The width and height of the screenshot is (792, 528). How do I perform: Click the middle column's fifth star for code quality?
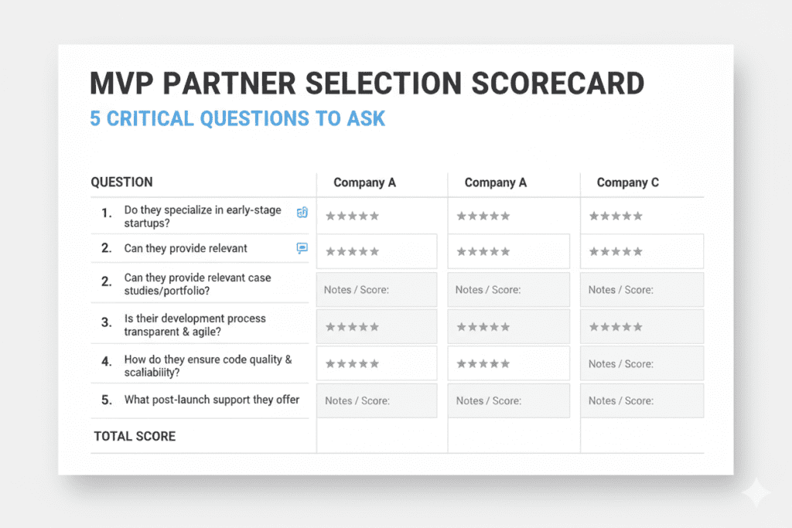coord(506,364)
